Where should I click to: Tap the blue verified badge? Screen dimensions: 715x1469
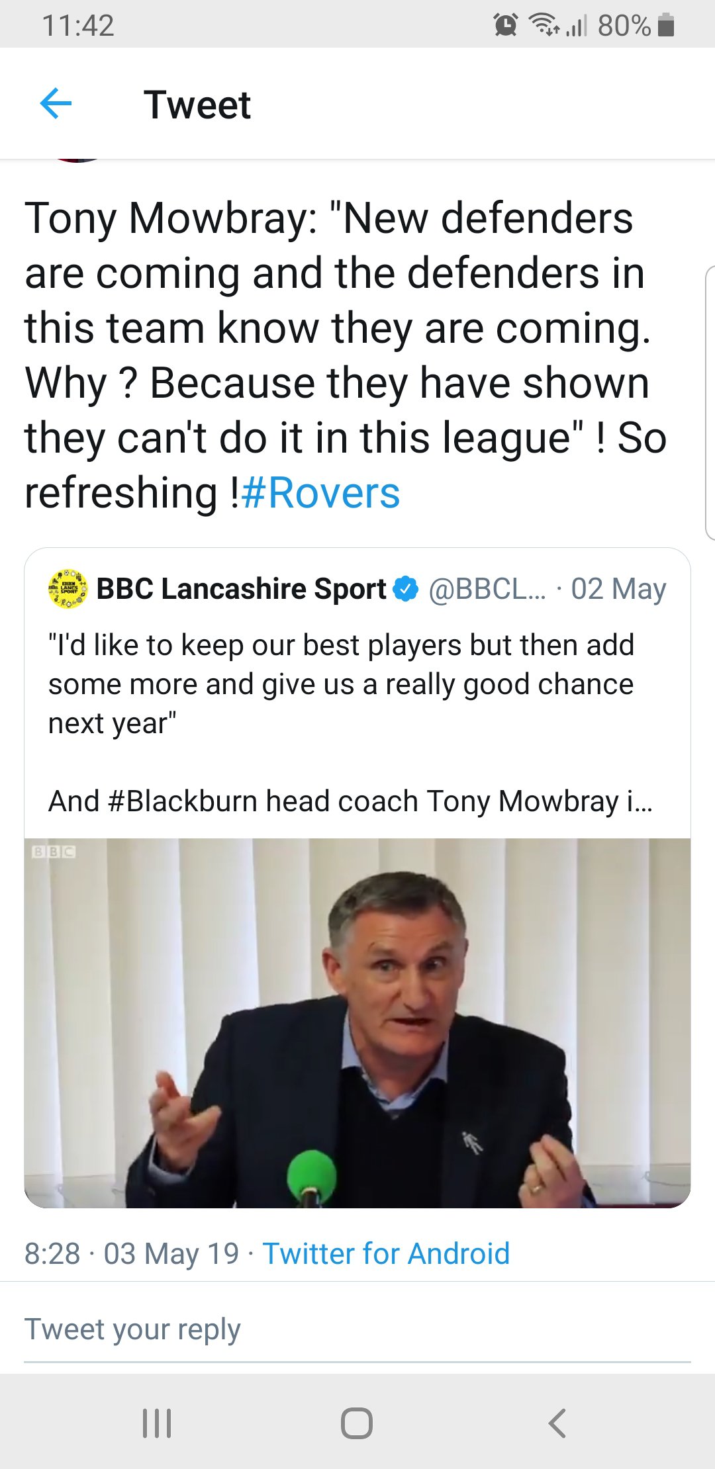click(x=406, y=588)
